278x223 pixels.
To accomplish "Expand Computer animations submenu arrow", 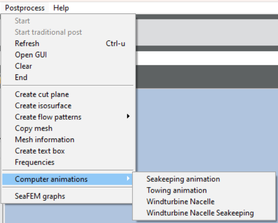I will coord(128,179).
